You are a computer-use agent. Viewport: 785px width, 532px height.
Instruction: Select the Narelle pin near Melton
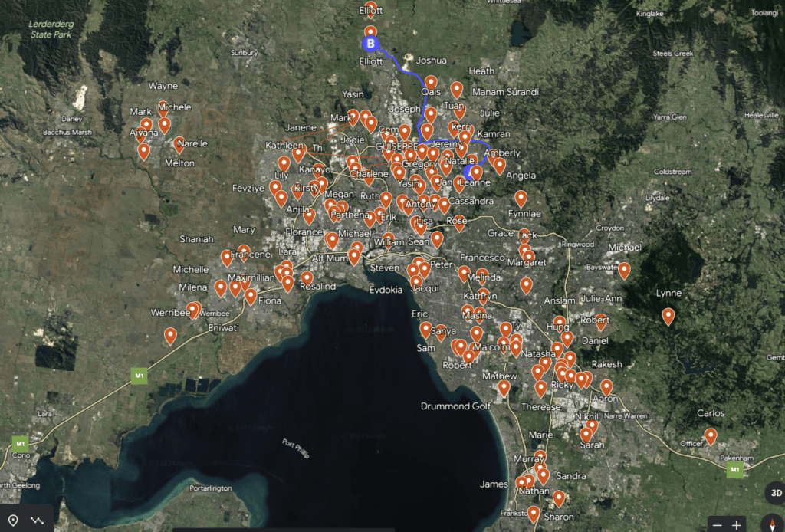click(x=179, y=143)
